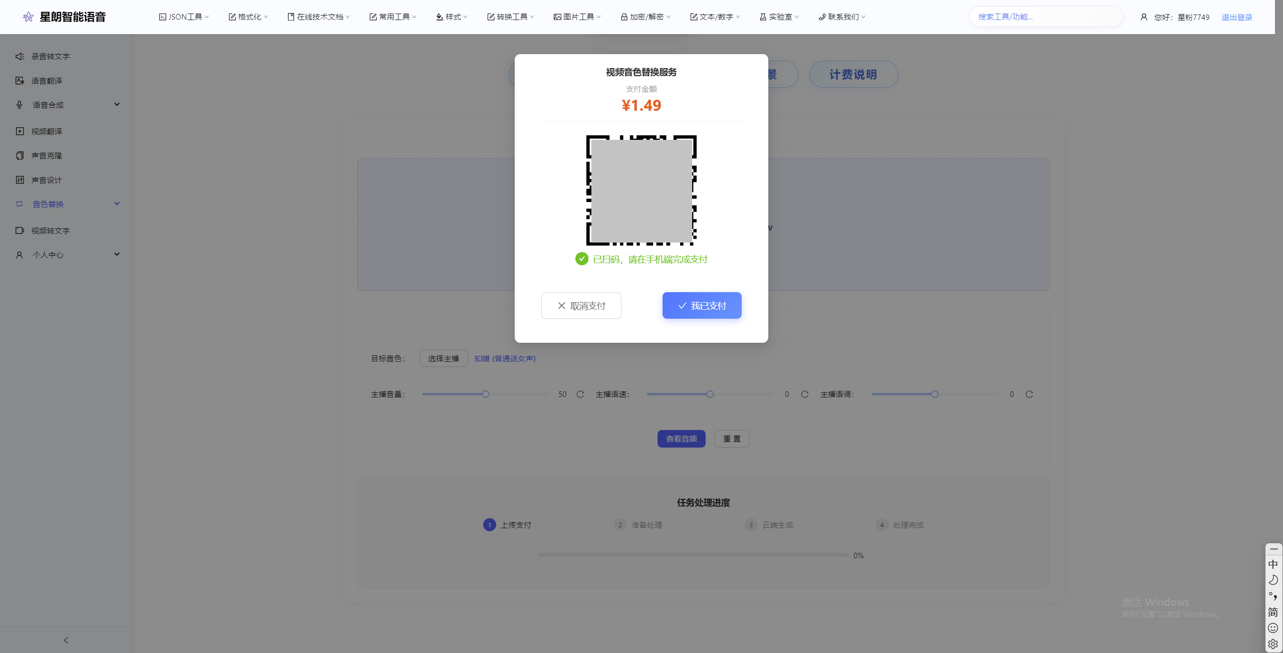Click the 计费说明 button
This screenshot has height=653, width=1283.
pyautogui.click(x=853, y=75)
